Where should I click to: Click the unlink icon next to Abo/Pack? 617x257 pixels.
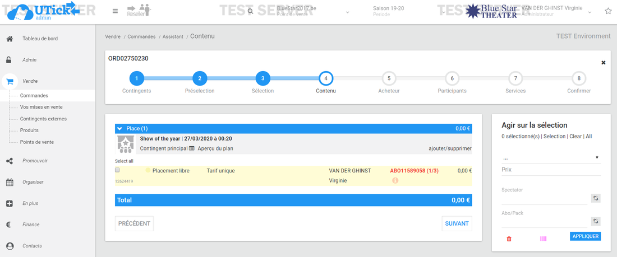(x=596, y=221)
